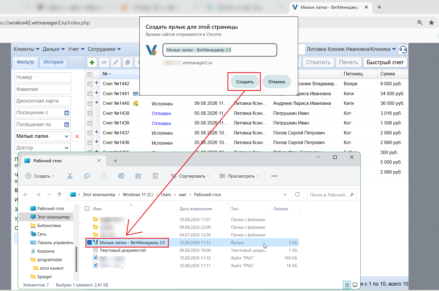Check the box for Счет №1438
Viewport: 439px width, 291px height.
coord(90,123)
